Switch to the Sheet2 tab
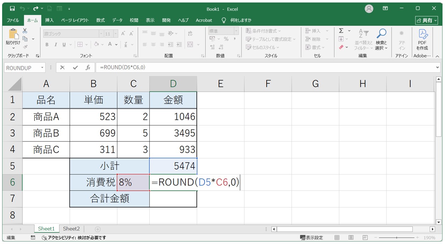Screen dimensions: 445x244 point(72,229)
